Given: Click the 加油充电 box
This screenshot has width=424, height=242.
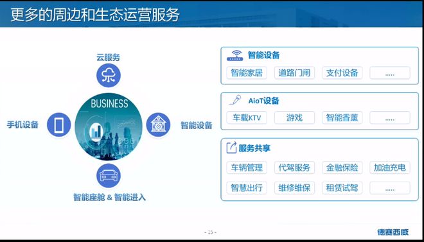Looking at the screenshot, I should click(390, 168).
